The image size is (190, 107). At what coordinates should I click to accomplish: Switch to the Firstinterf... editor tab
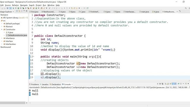(94, 12)
